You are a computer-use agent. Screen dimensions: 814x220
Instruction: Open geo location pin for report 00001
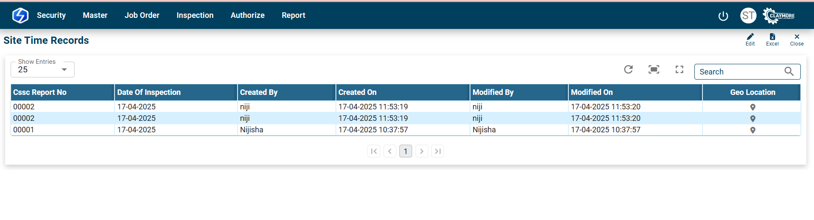coord(753,130)
